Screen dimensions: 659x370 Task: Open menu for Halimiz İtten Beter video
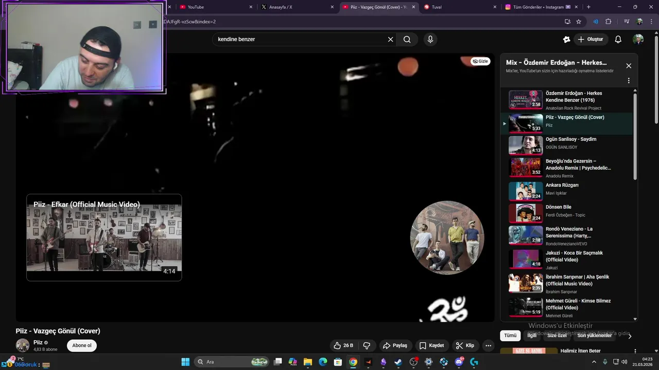click(635, 351)
